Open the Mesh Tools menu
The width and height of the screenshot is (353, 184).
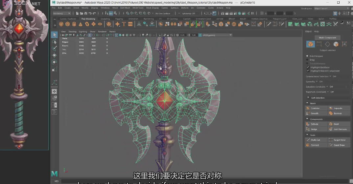pos(138,8)
